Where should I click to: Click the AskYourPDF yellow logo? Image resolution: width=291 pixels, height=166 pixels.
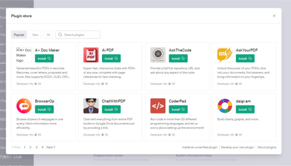pyautogui.click(x=225, y=55)
